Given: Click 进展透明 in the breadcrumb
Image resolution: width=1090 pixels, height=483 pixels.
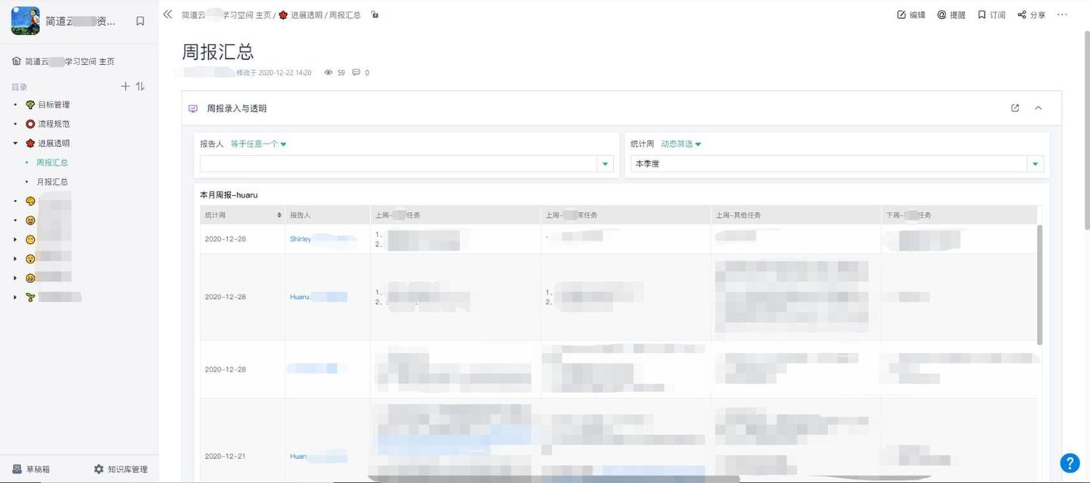Looking at the screenshot, I should tap(307, 15).
